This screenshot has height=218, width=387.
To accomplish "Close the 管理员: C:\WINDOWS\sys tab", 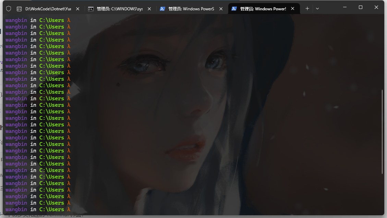I will 149,9.
